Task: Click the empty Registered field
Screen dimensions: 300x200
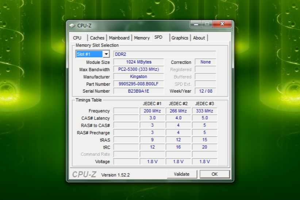Action: [x=205, y=69]
